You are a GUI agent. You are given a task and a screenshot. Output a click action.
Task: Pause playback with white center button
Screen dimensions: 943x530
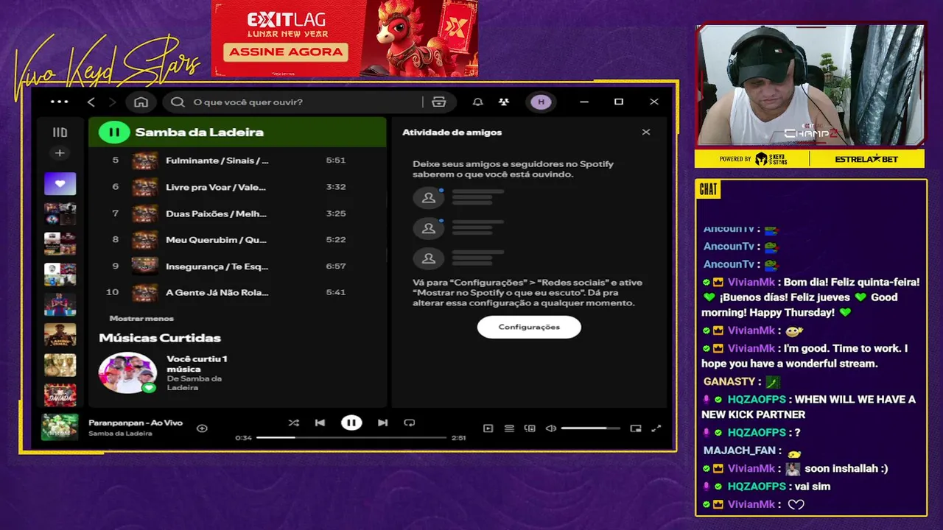pos(351,423)
